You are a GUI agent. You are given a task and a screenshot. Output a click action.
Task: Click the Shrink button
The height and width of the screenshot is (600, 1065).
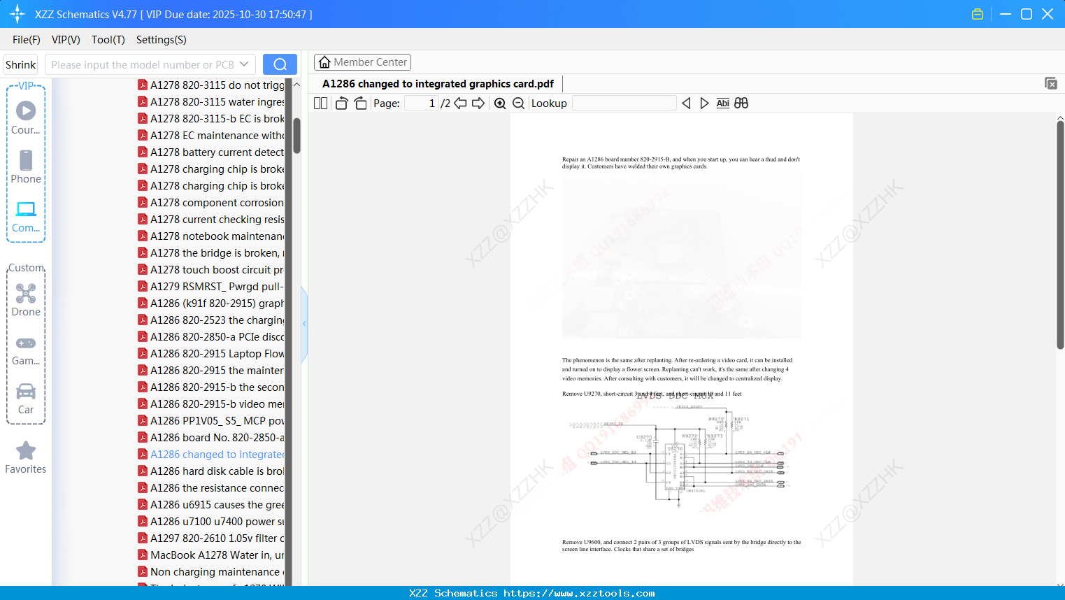(x=20, y=64)
